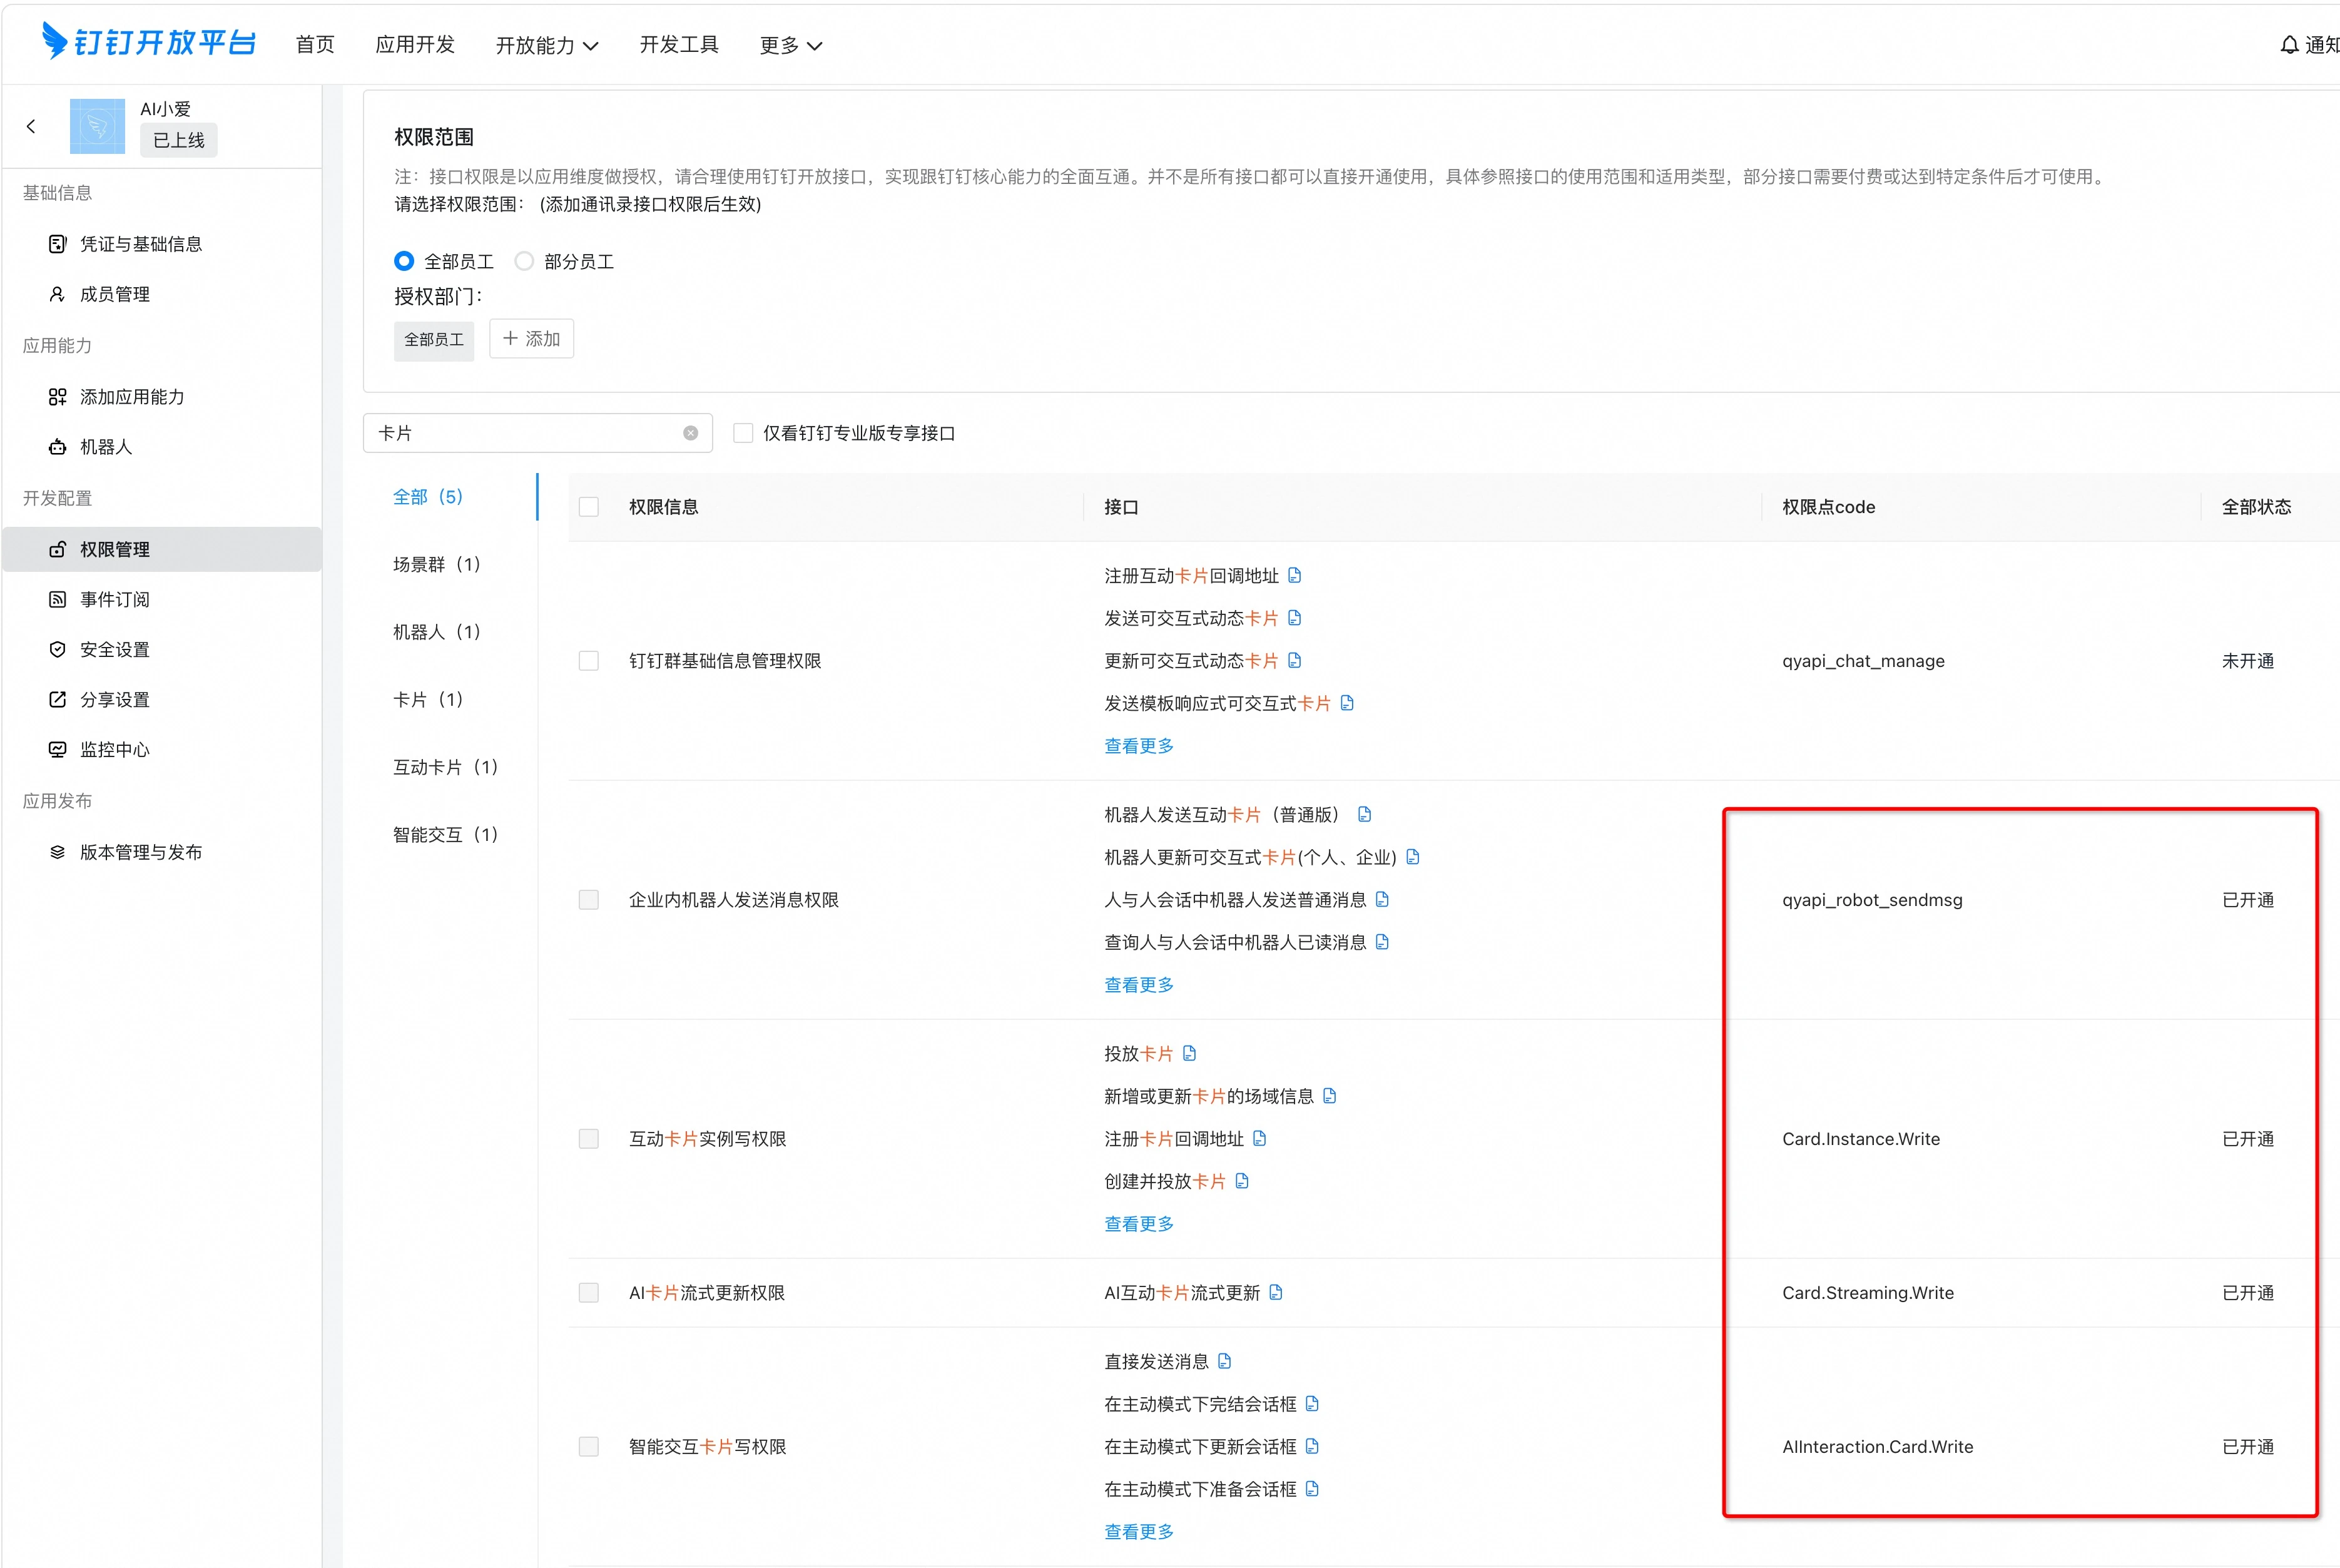Click the notification bell icon
2340x1568 pixels.
pos(2289,45)
